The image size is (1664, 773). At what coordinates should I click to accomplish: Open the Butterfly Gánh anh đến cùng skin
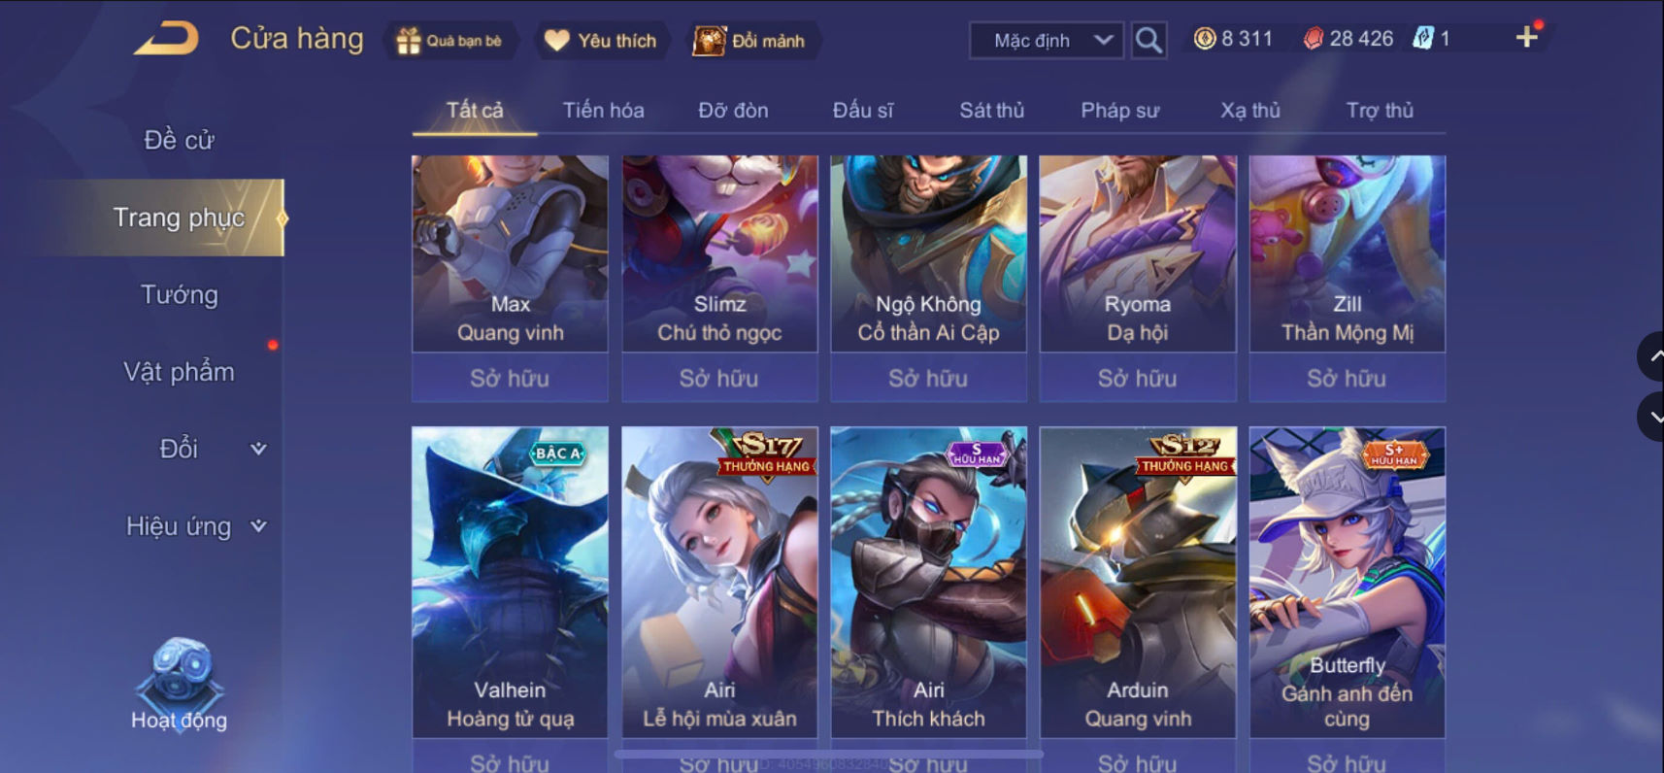(x=1347, y=583)
